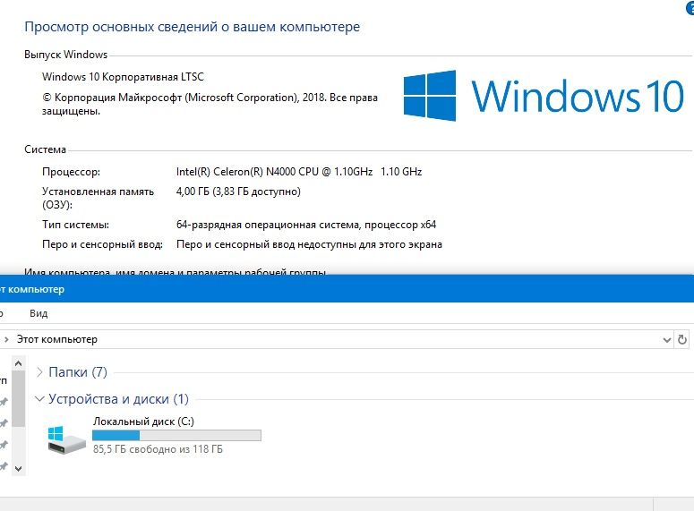Click the blue help icon at top right
This screenshot has height=511, width=694.
690,7
